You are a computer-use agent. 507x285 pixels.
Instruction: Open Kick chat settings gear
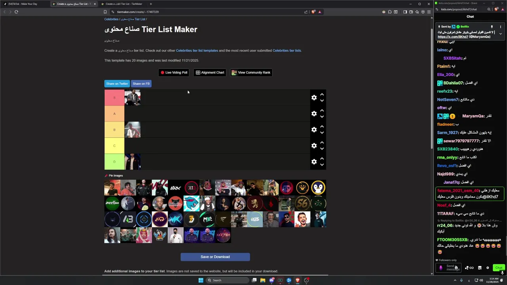[x=488, y=268]
